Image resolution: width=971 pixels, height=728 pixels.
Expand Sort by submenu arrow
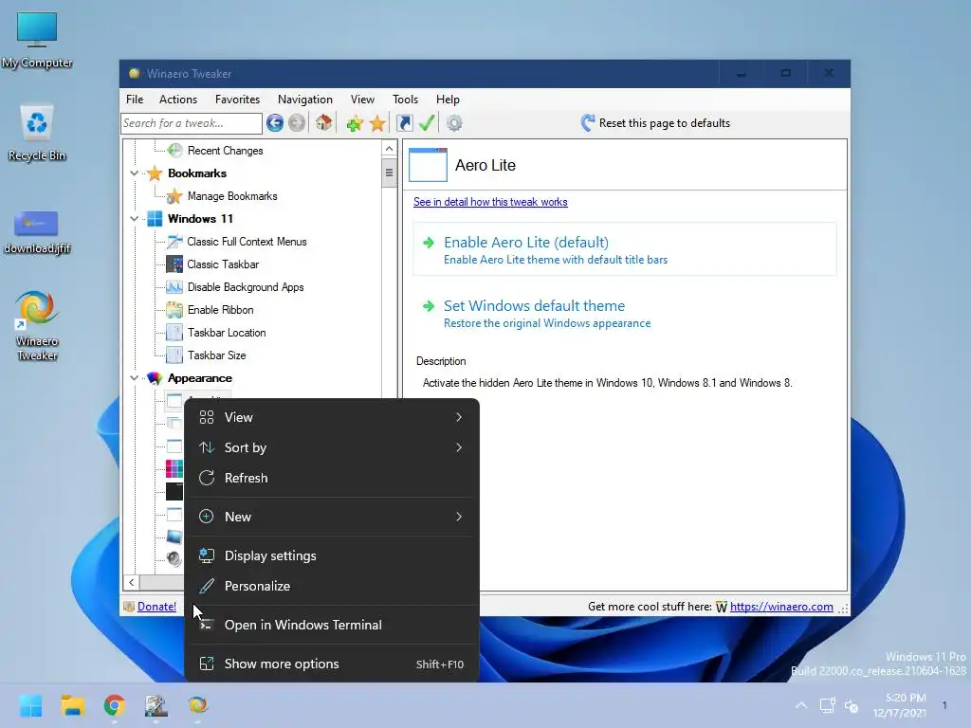(459, 447)
